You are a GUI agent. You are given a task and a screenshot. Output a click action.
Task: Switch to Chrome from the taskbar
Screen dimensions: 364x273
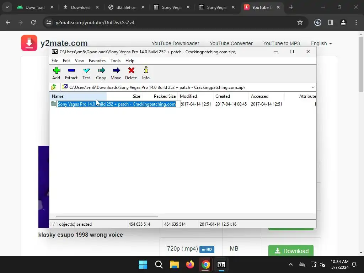point(206,264)
